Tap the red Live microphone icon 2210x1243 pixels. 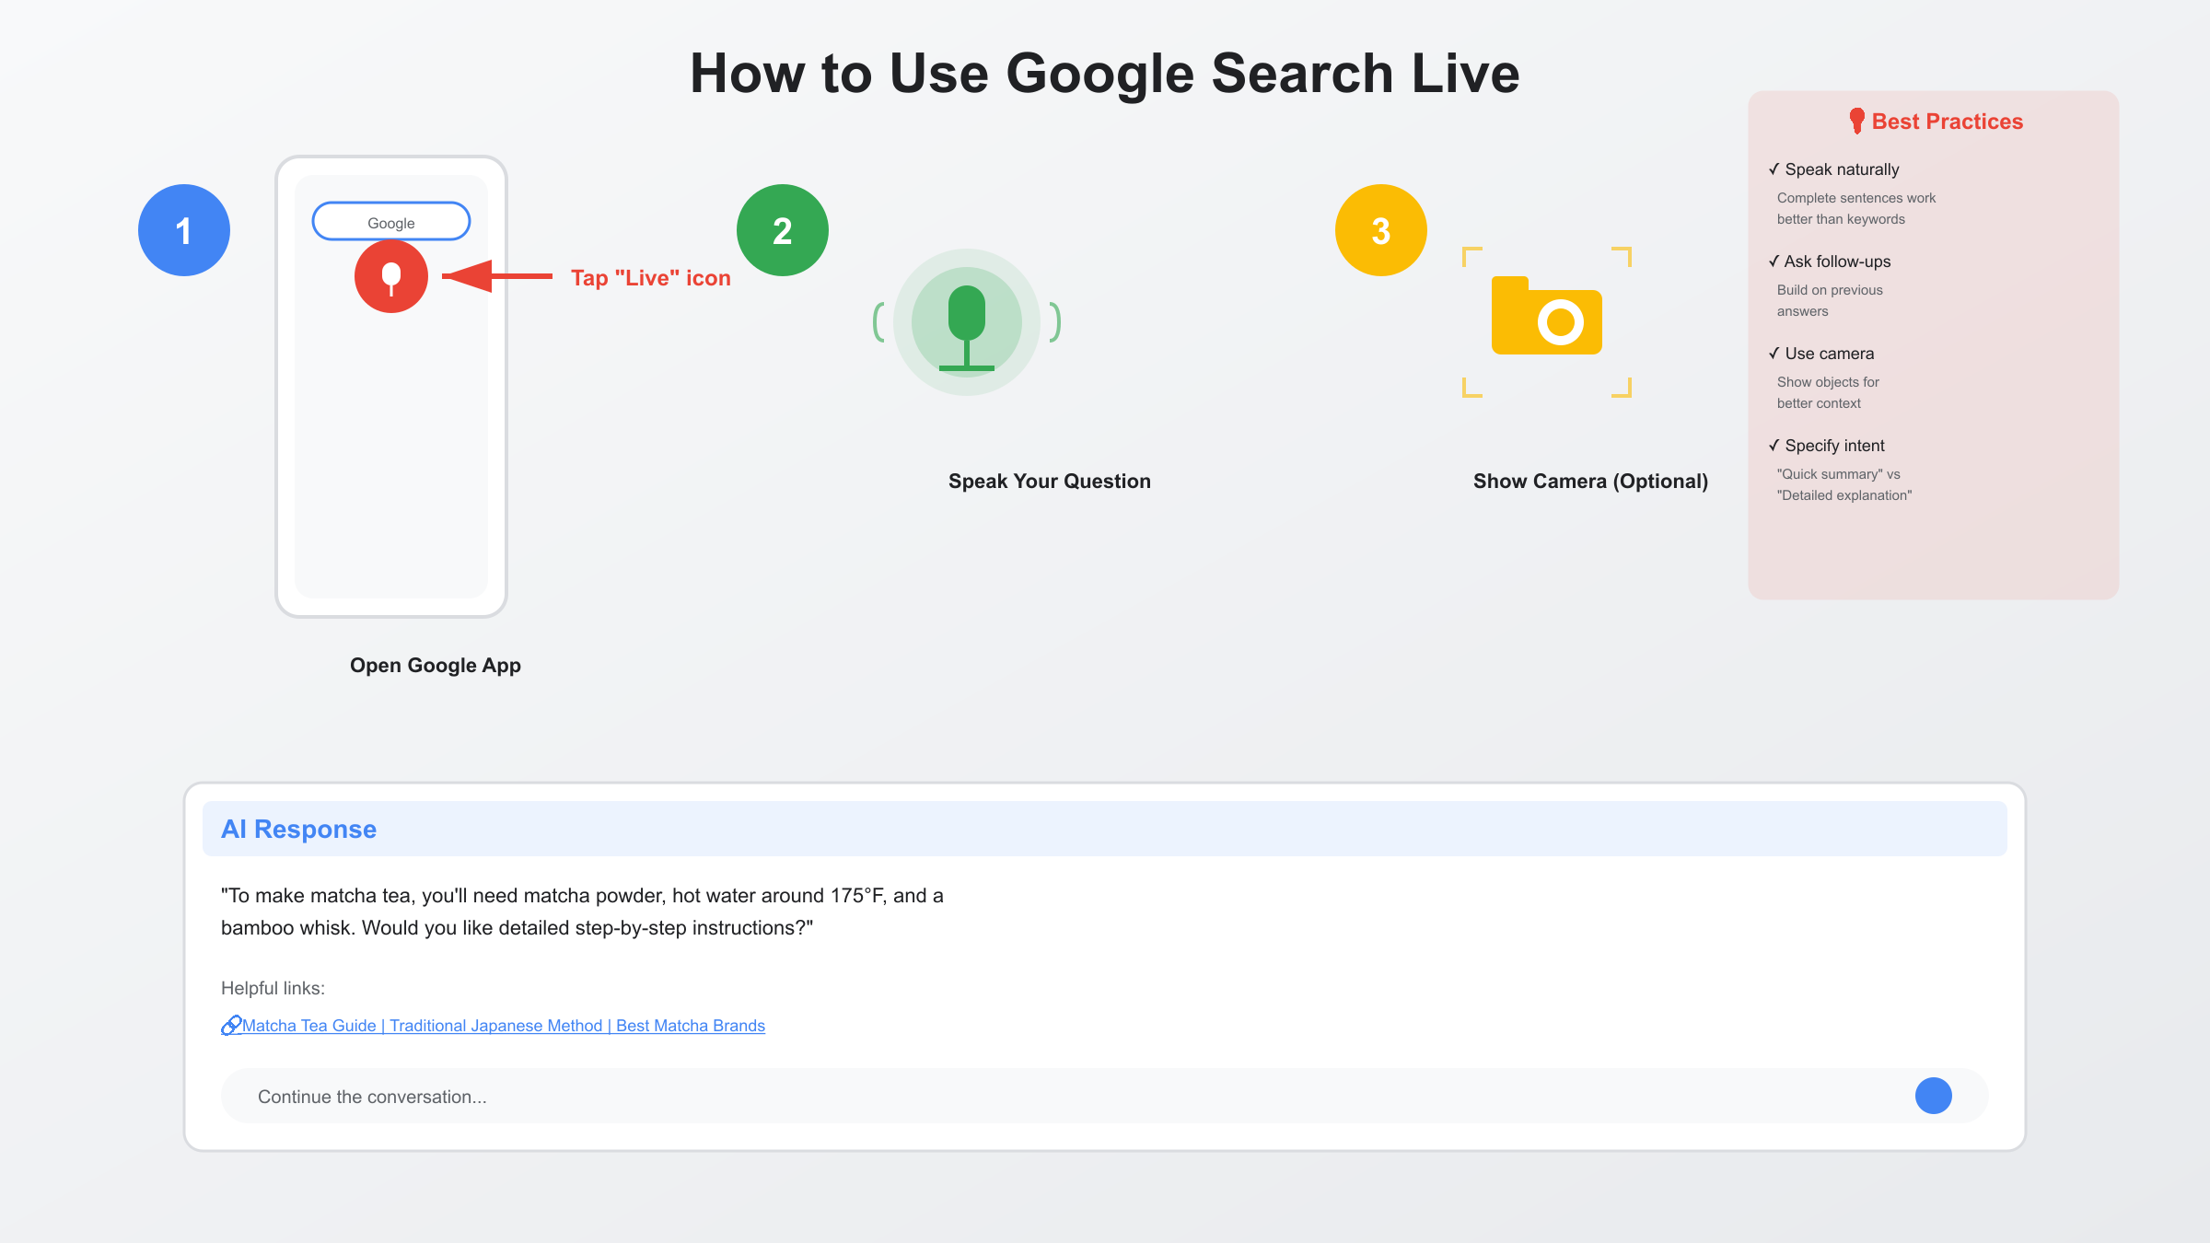click(x=391, y=276)
